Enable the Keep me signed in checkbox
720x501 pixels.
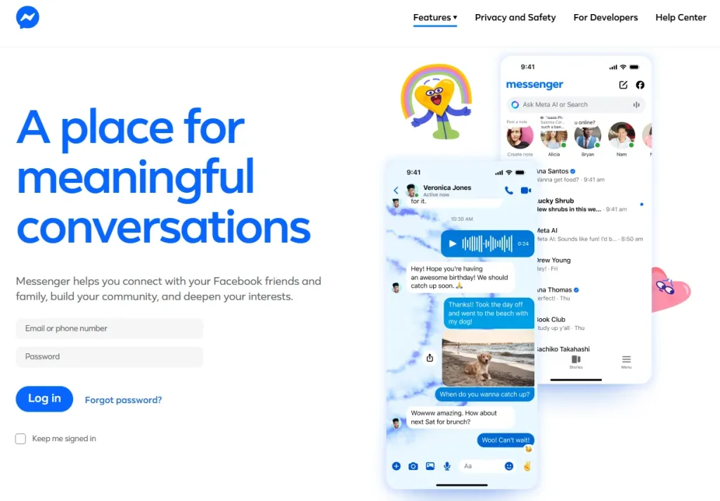tap(20, 438)
